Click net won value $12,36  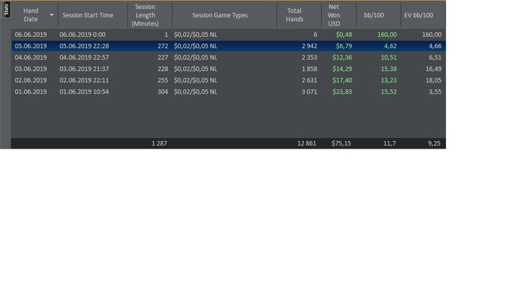pyautogui.click(x=342, y=57)
